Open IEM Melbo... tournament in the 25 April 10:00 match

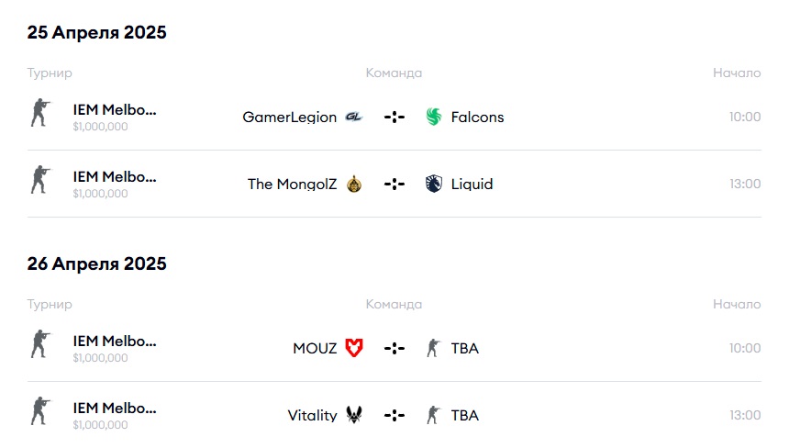point(115,110)
